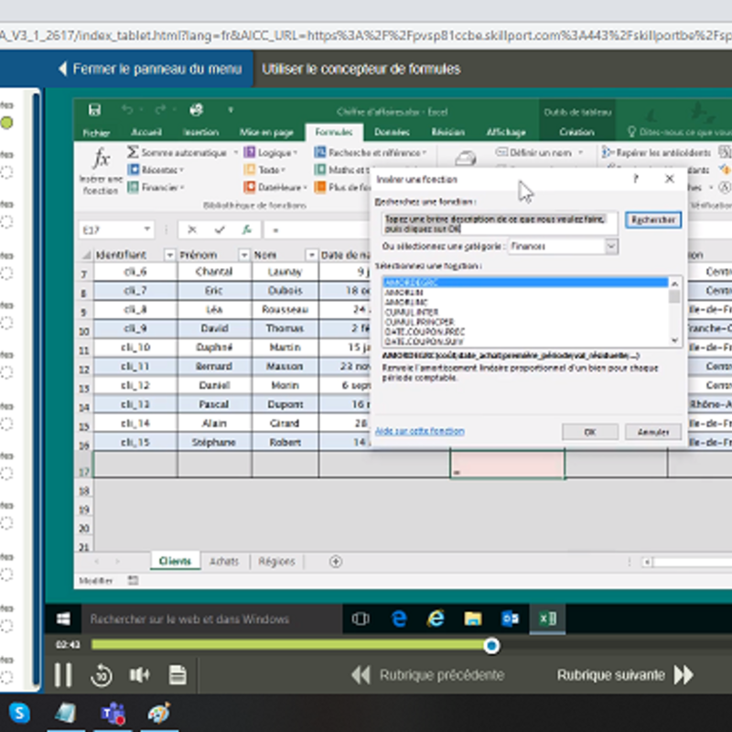Click Repérer les antécédents
Image resolution: width=732 pixels, height=732 pixels.
(656, 153)
